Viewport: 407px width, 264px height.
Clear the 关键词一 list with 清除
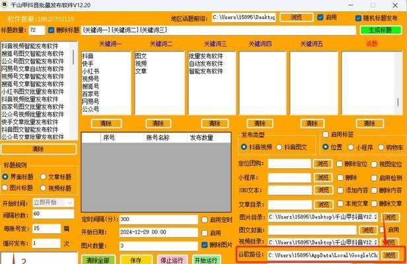coord(106,123)
